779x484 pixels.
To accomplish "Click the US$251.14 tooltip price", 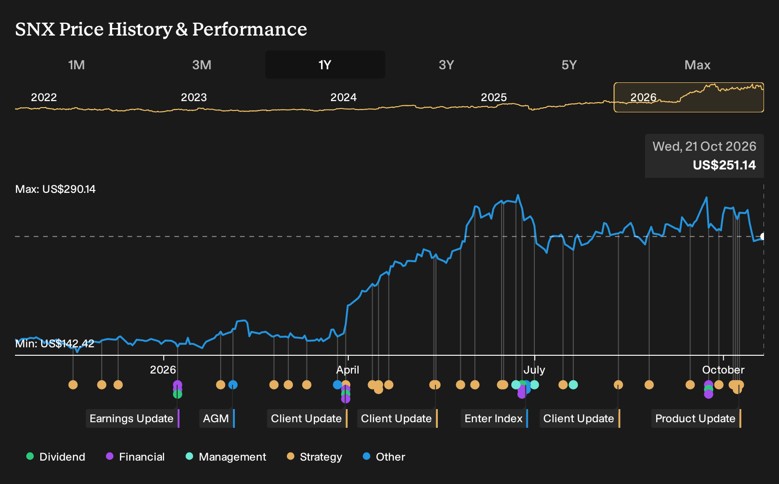I will [724, 165].
